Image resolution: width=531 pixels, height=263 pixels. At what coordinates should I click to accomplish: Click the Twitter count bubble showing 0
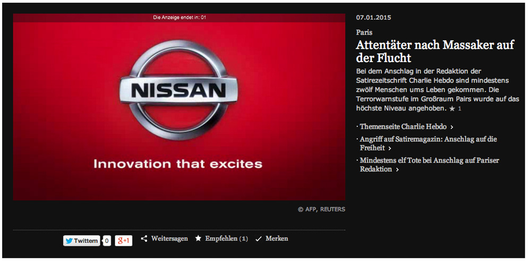[107, 241]
